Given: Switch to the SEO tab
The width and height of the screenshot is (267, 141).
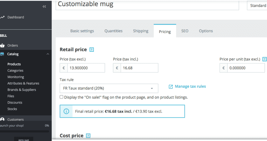Looking at the screenshot, I should (x=185, y=31).
